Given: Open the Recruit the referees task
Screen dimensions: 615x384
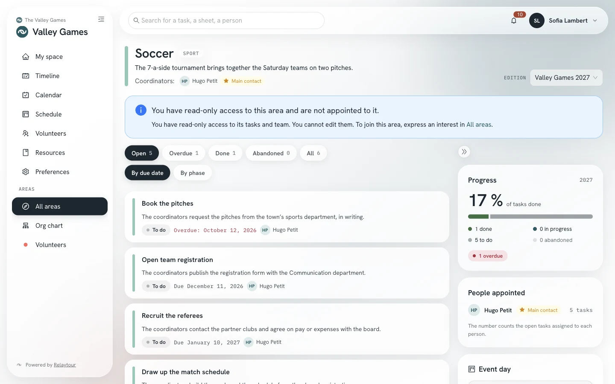Looking at the screenshot, I should coord(287,329).
